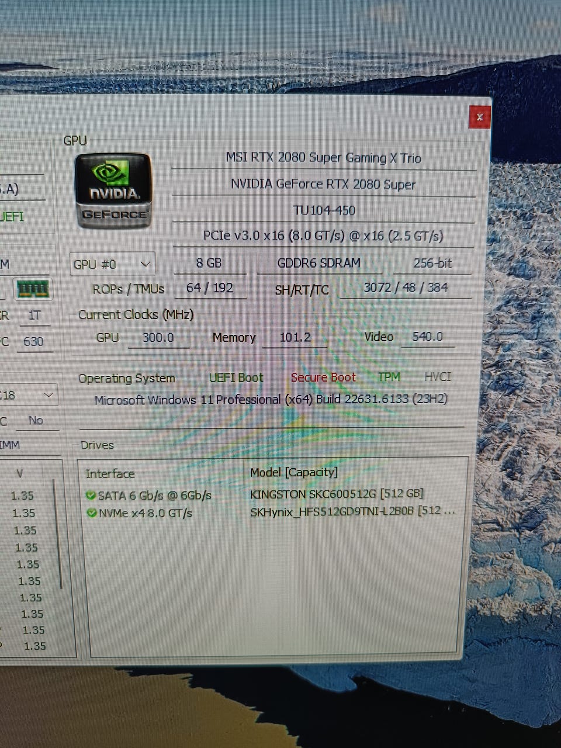Click the memory timings list scrollbar
Screen dimensions: 561x748
[57, 535]
